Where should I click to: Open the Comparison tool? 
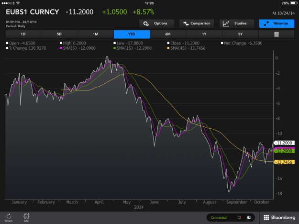(197, 23)
